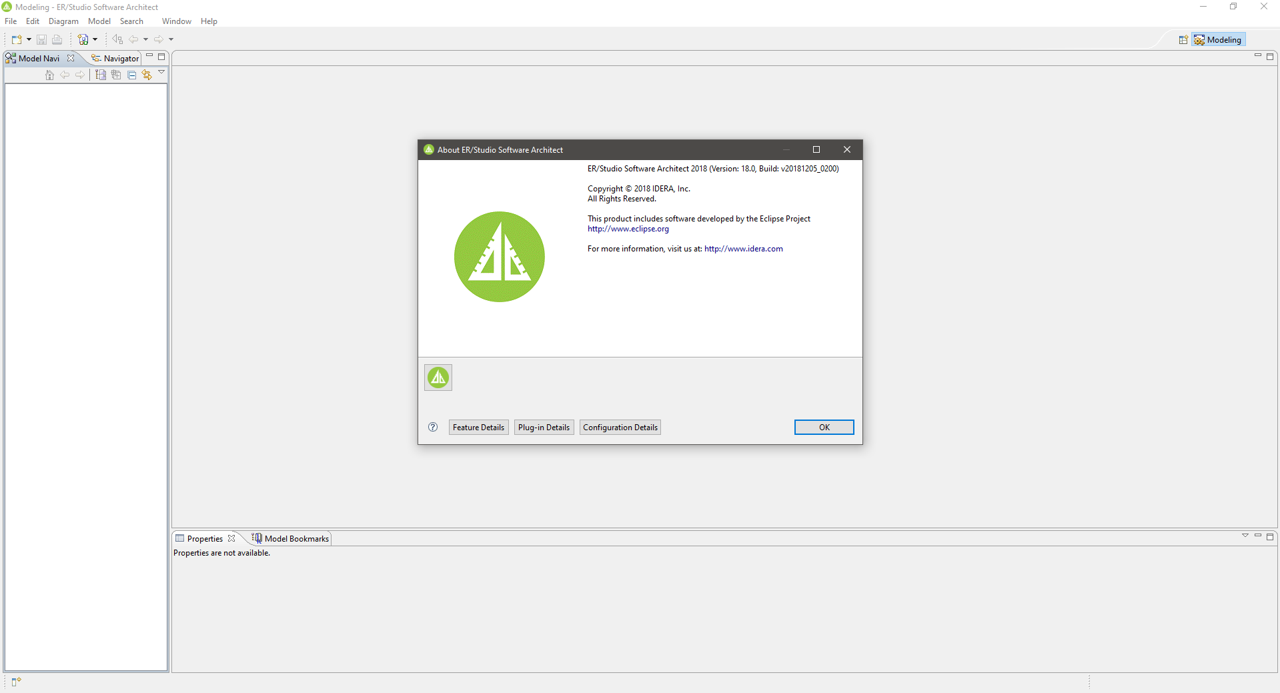This screenshot has height=693, width=1280.
Task: Minimize the editor area
Action: click(1258, 56)
